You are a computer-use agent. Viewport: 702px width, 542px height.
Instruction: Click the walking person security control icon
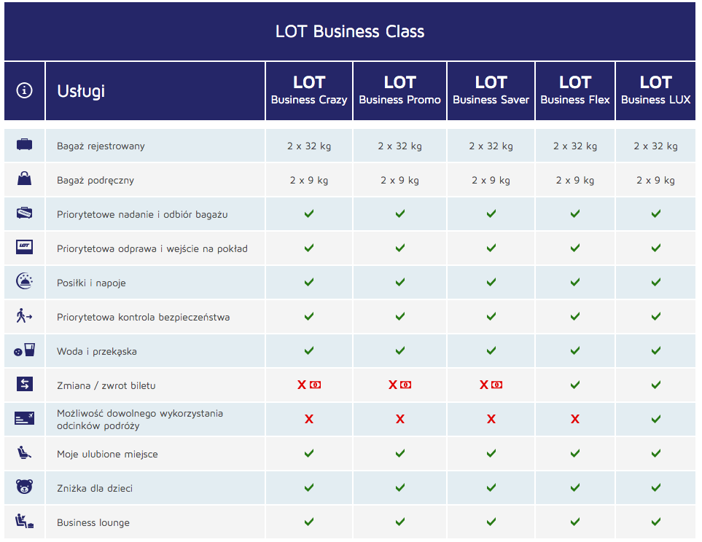pyautogui.click(x=24, y=315)
